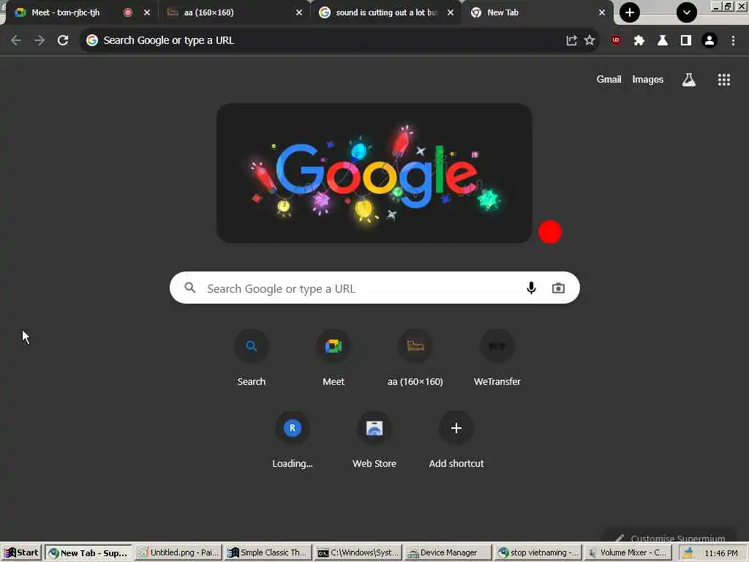This screenshot has width=749, height=562.
Task: Click the forward navigation arrow
Action: click(x=39, y=41)
